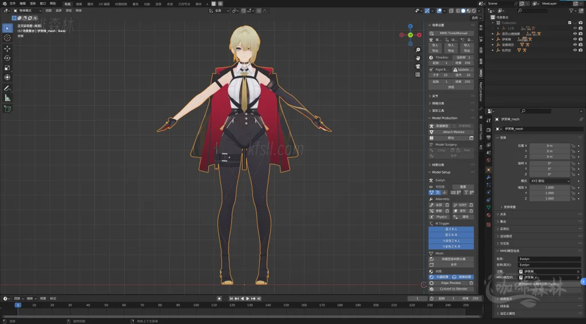Select the Add Cube tool
Viewport: 586px width, 324px height.
(x=7, y=109)
